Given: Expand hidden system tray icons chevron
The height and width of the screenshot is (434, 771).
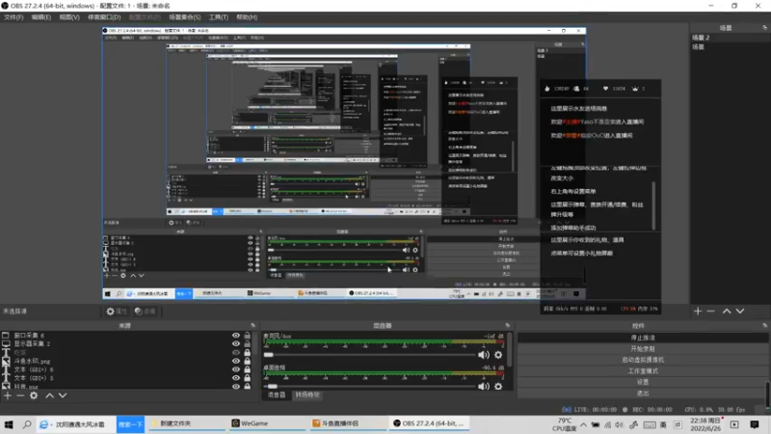Looking at the screenshot, I should [583, 424].
